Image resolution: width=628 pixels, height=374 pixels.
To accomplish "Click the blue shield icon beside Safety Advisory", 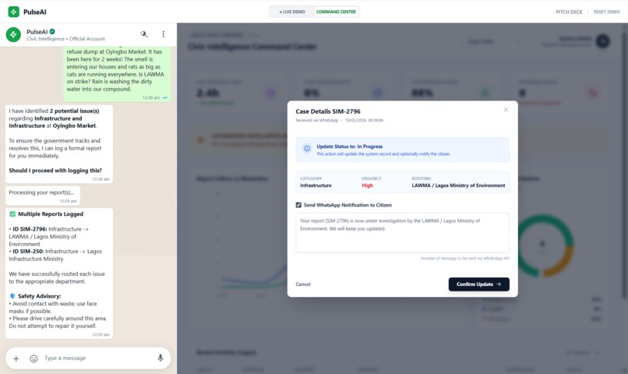I will (12, 296).
